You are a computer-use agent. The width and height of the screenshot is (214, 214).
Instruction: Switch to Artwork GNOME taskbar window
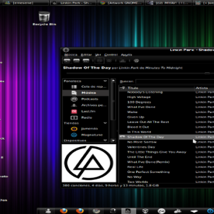pos(121,3)
